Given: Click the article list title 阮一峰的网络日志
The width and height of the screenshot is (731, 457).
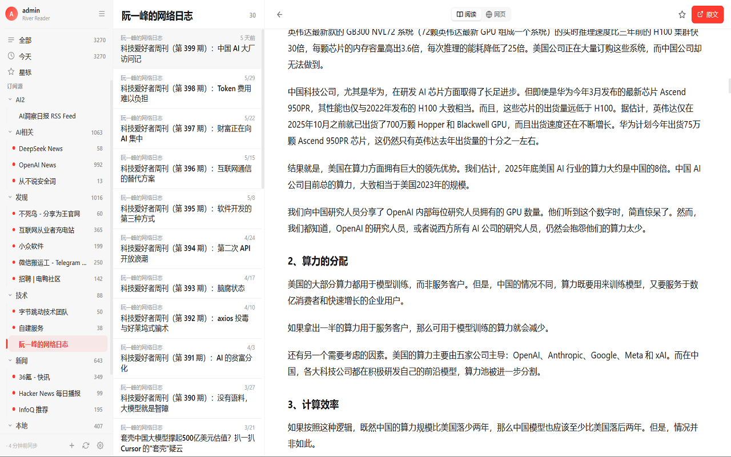Looking at the screenshot, I should point(157,16).
